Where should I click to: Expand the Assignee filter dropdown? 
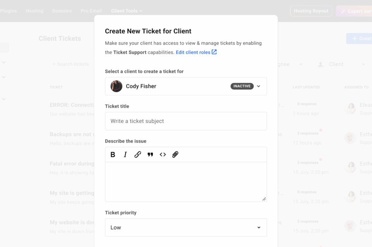[301, 64]
